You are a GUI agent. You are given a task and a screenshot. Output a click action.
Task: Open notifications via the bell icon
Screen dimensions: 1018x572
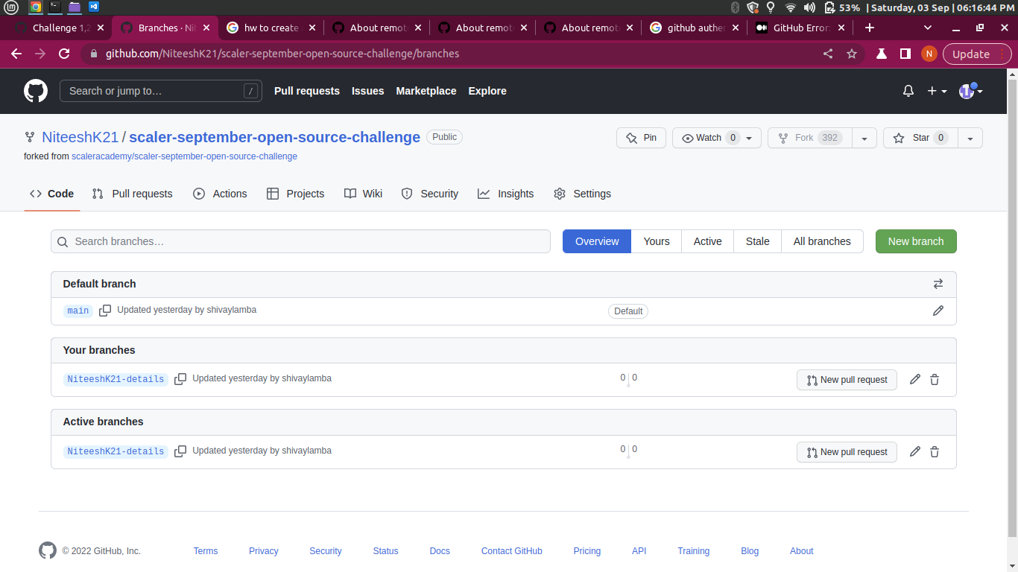908,91
